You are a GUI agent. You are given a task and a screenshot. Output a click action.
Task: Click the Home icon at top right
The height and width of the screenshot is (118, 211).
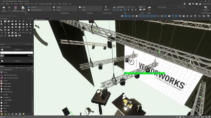click(x=190, y=4)
